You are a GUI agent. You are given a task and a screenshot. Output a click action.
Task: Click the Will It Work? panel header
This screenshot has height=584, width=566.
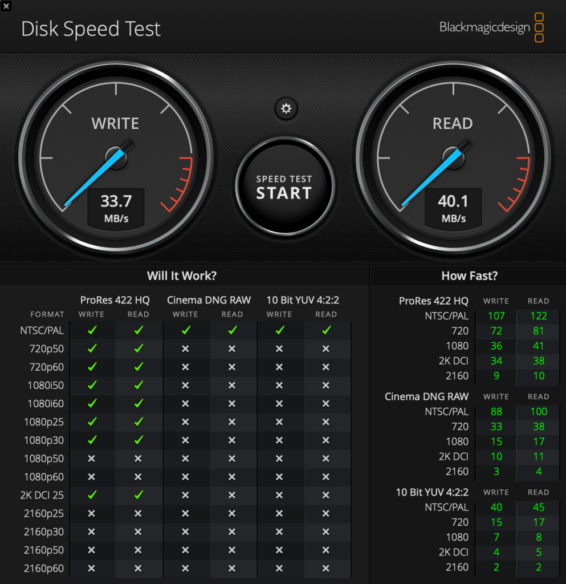[182, 276]
